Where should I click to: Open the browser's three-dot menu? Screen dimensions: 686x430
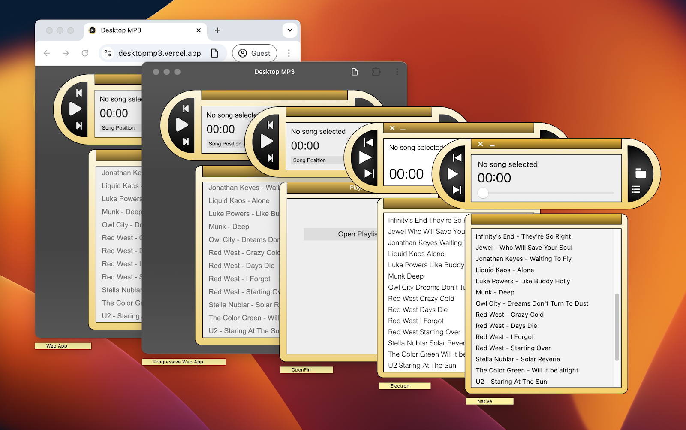point(289,53)
